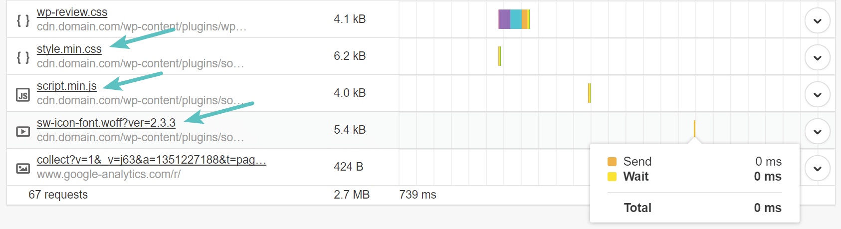Click the CSS braces icon beside style.min.css
This screenshot has height=229, width=841.
[x=23, y=57]
